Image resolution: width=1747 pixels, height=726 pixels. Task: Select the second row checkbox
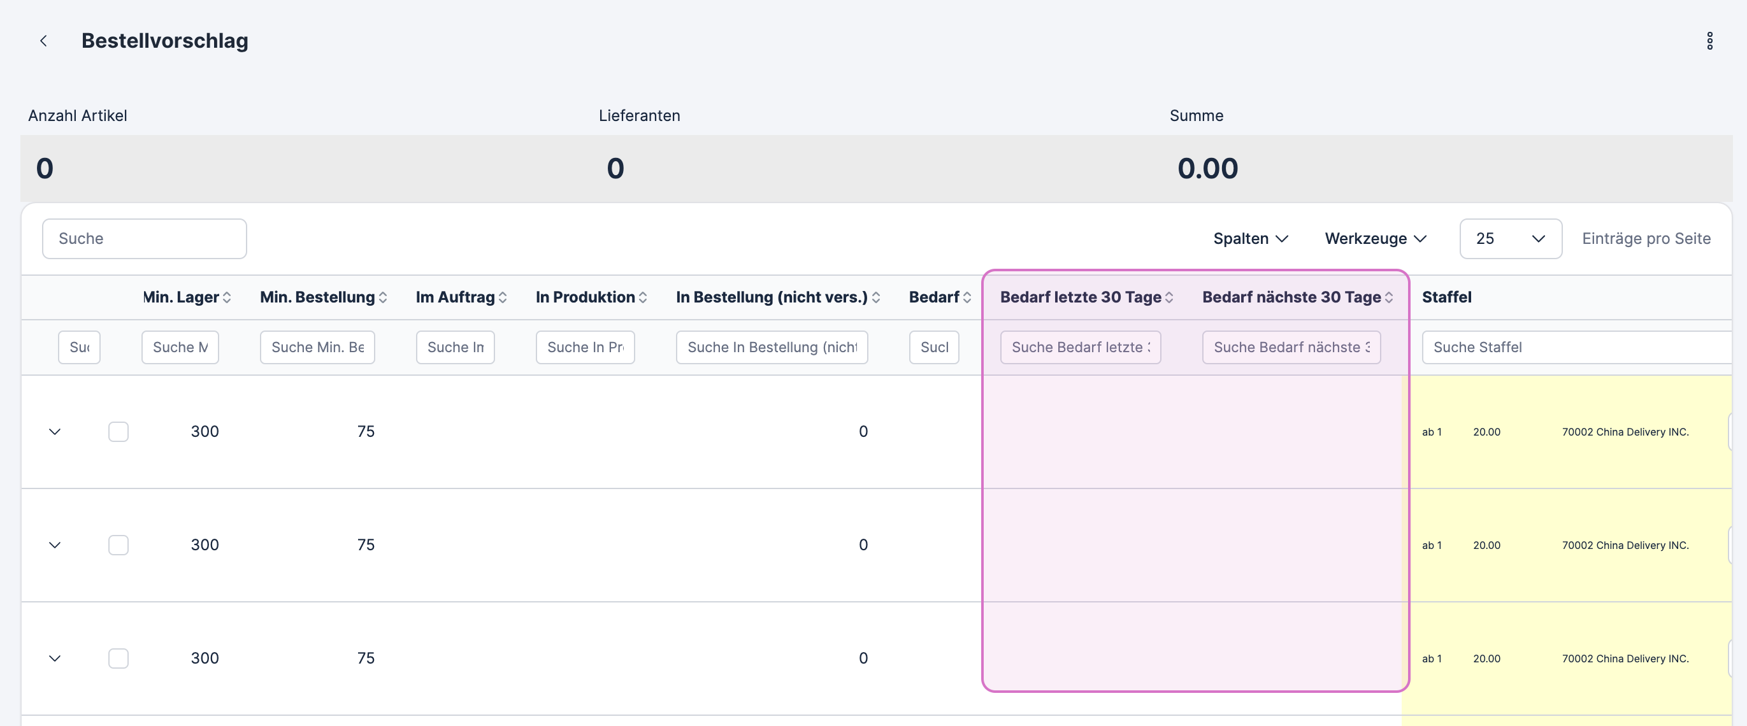(119, 545)
